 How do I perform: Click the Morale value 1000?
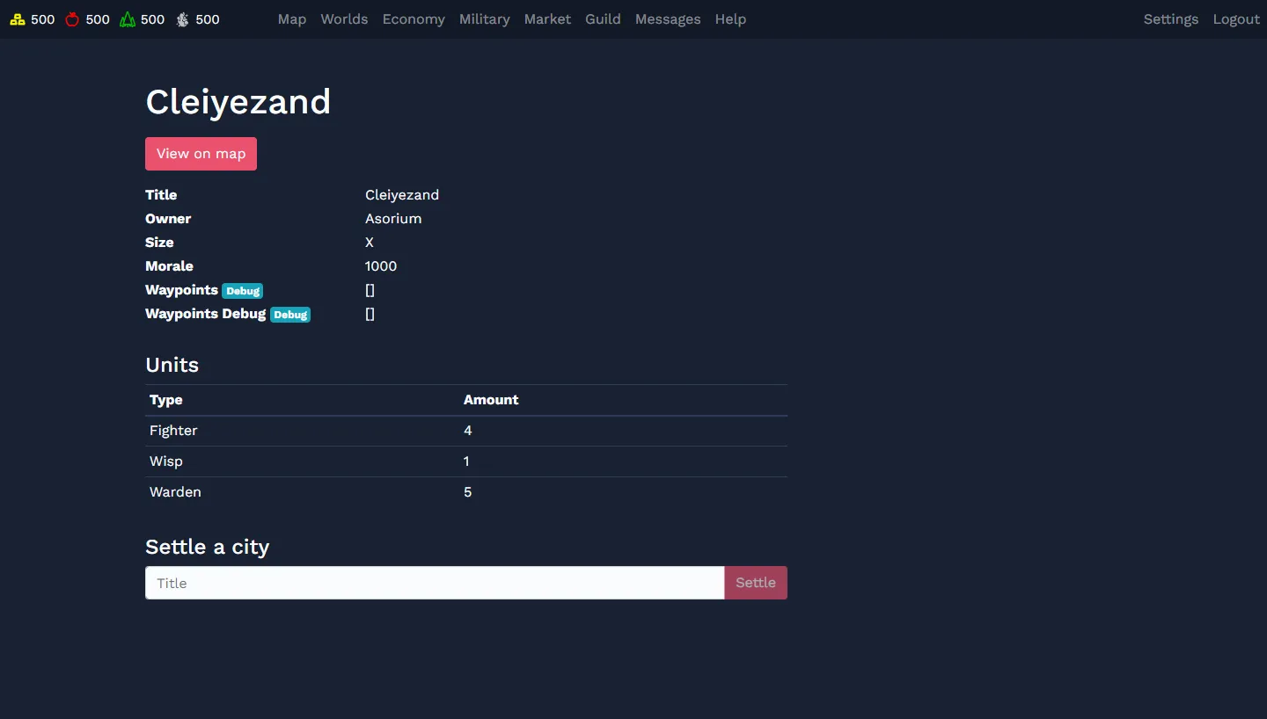(x=381, y=266)
